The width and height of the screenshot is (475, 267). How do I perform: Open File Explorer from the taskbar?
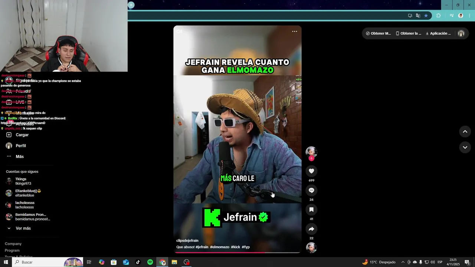click(174, 262)
